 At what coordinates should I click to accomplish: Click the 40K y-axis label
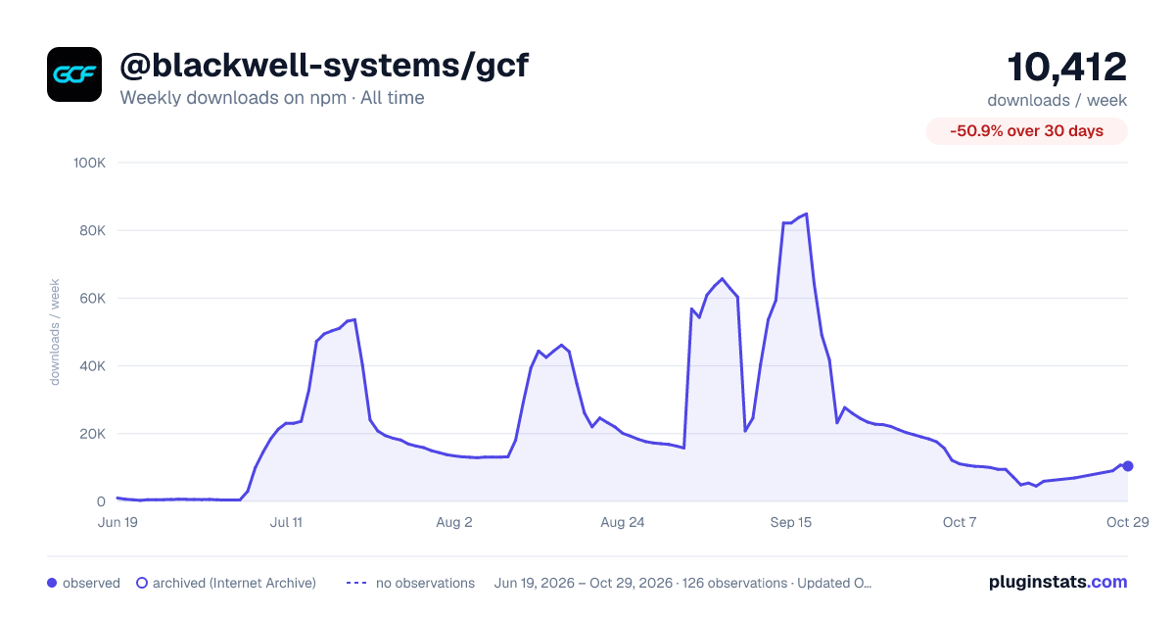[93, 366]
